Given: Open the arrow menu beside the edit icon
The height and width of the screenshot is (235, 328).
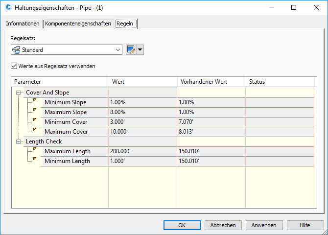Looking at the screenshot, I should coord(140,49).
